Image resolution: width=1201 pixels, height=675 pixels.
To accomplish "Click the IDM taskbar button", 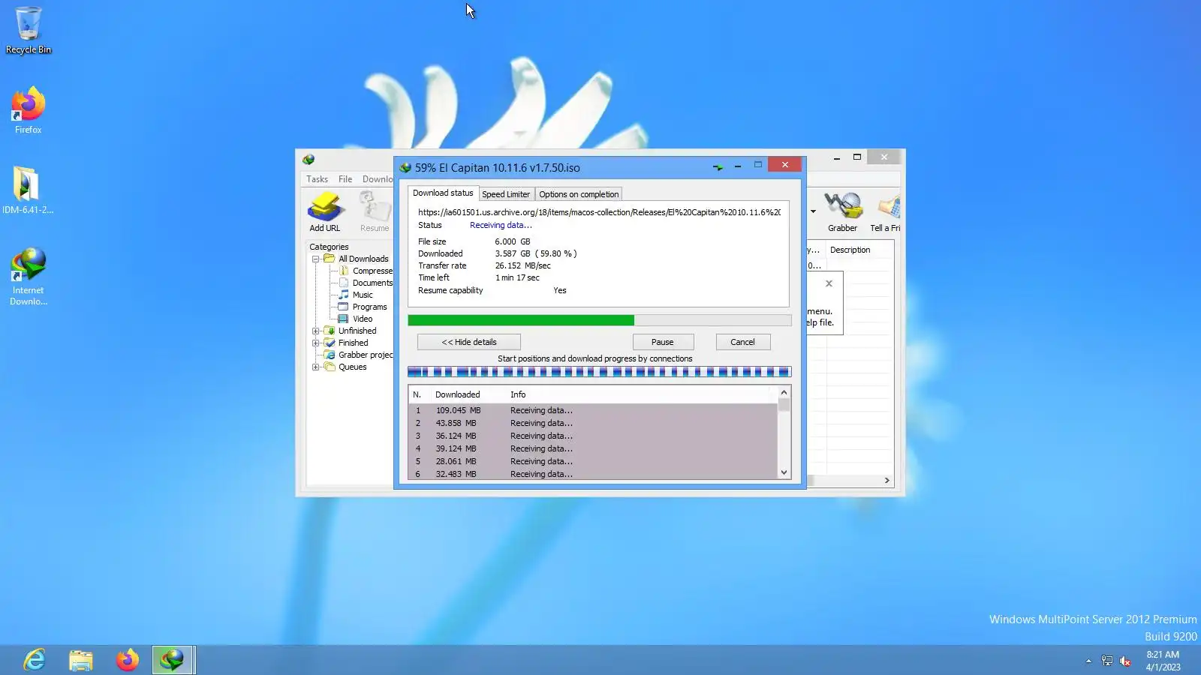I will (173, 660).
